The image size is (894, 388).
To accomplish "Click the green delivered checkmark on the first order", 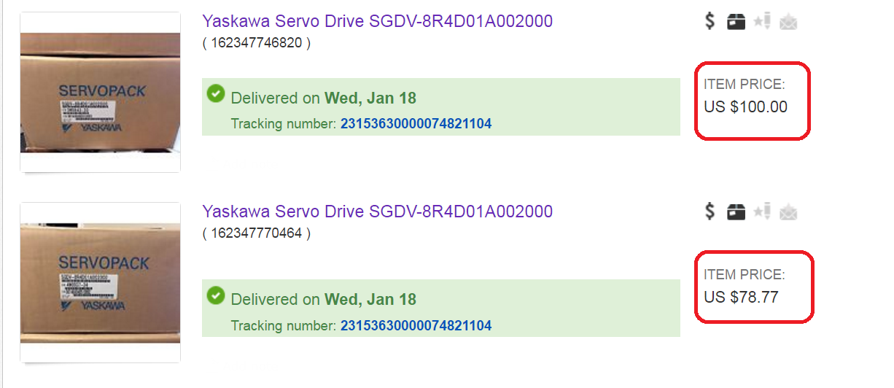I will click(x=215, y=93).
